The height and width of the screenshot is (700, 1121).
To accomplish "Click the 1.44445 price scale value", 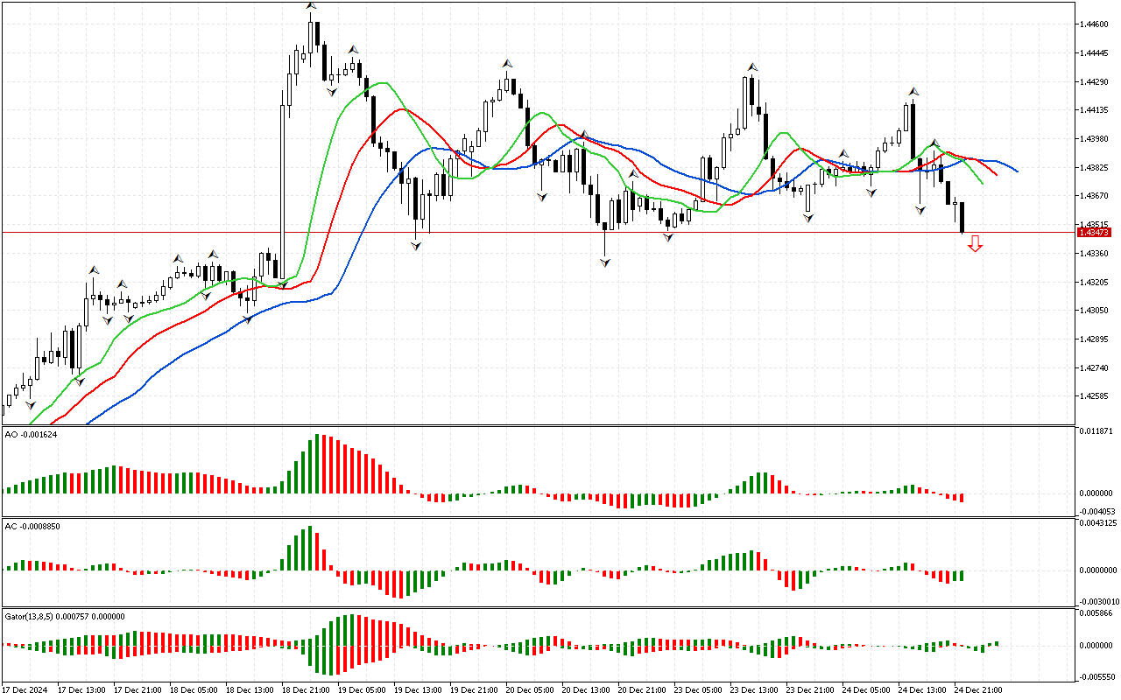I will (x=1095, y=53).
